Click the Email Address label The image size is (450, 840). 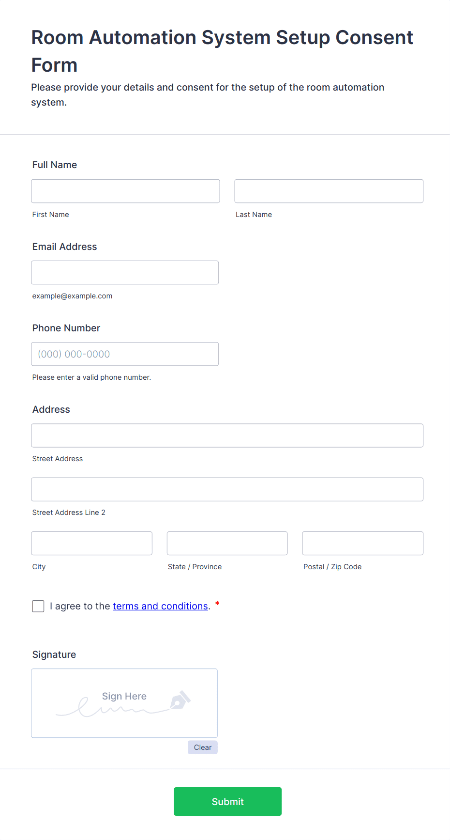(64, 247)
